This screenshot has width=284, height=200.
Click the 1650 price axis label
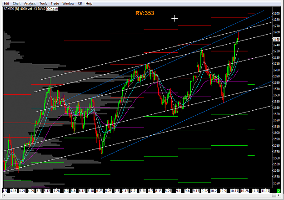(x=276, y=101)
